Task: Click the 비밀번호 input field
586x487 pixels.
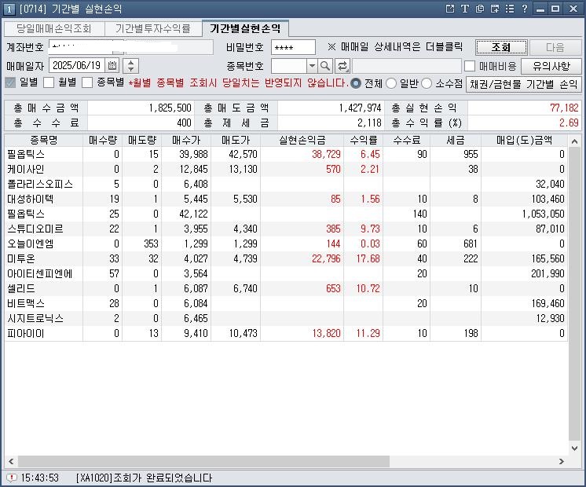Action: pos(293,47)
